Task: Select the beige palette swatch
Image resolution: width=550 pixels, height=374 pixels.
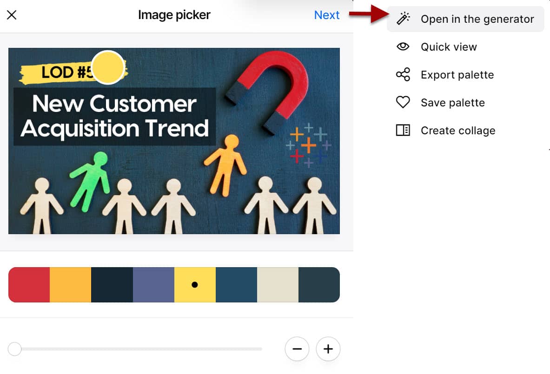Action: [278, 285]
